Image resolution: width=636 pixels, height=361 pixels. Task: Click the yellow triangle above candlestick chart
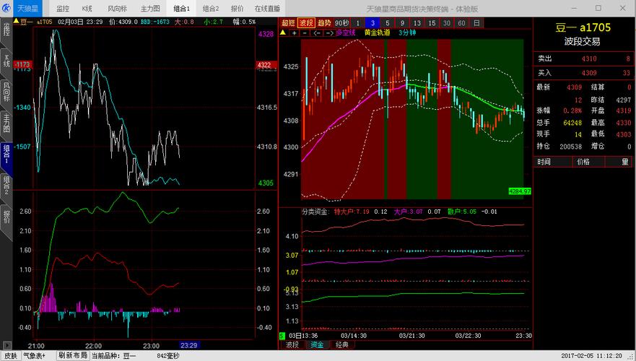[284, 32]
